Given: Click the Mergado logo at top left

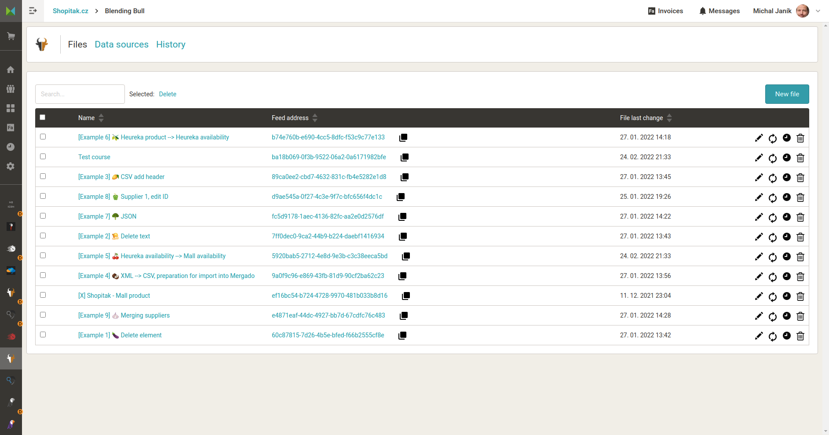Looking at the screenshot, I should tap(11, 11).
